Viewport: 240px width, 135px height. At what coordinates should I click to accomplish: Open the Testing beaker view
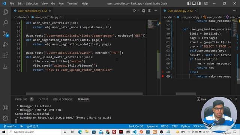pos(5,66)
